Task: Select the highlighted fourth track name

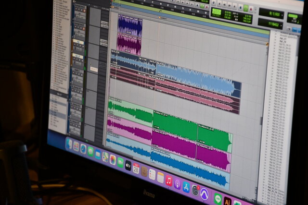Action: (78, 55)
